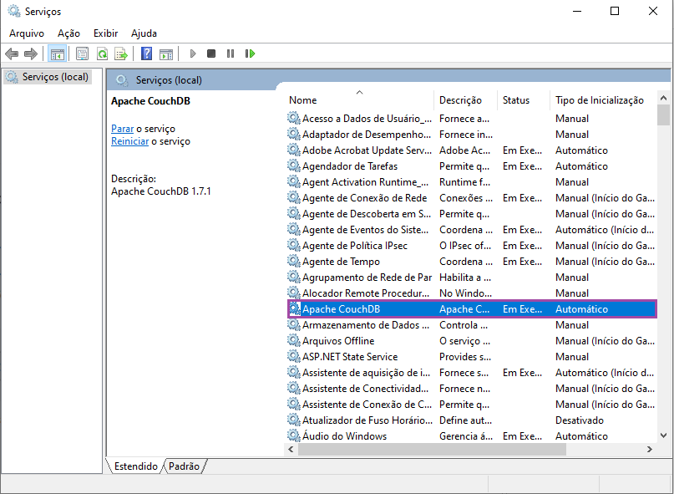Viewport: 674px width, 494px height.
Task: Toggle the show/hide console tree icon
Action: tap(57, 53)
